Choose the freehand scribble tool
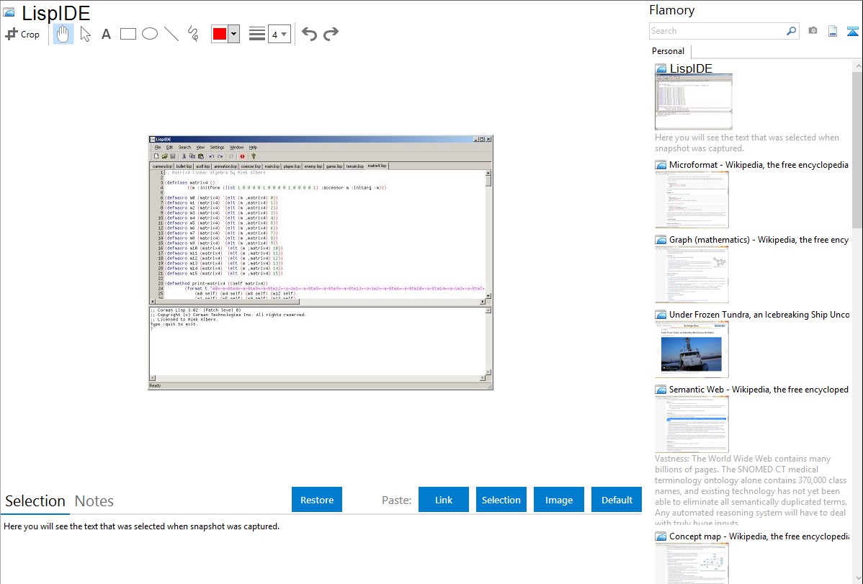This screenshot has width=863, height=584. [x=193, y=34]
